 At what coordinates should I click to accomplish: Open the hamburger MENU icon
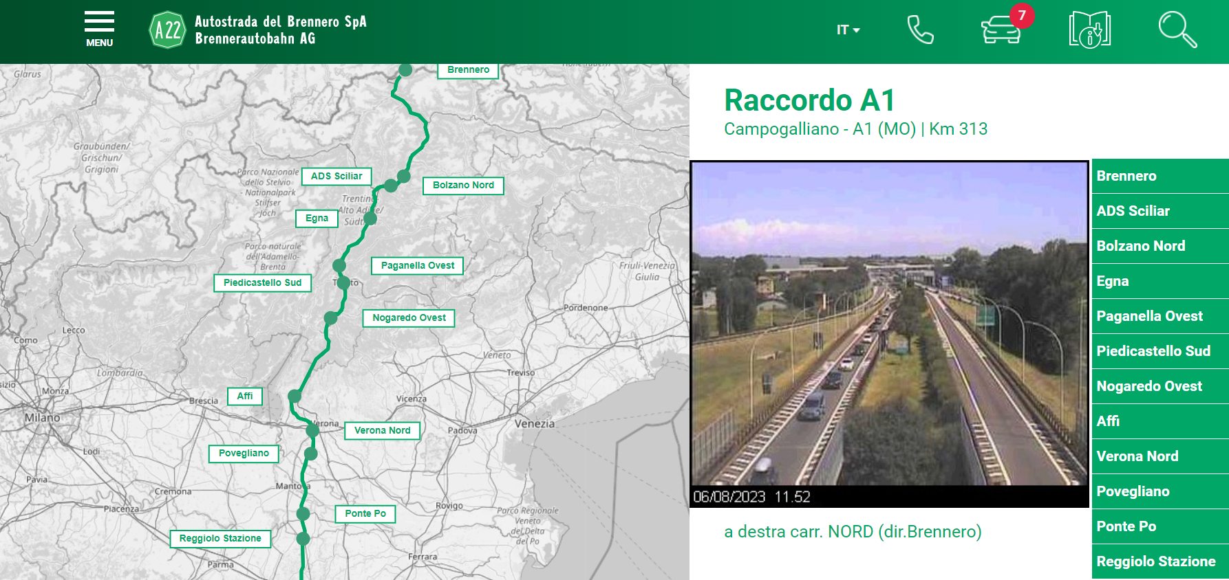pos(99,29)
